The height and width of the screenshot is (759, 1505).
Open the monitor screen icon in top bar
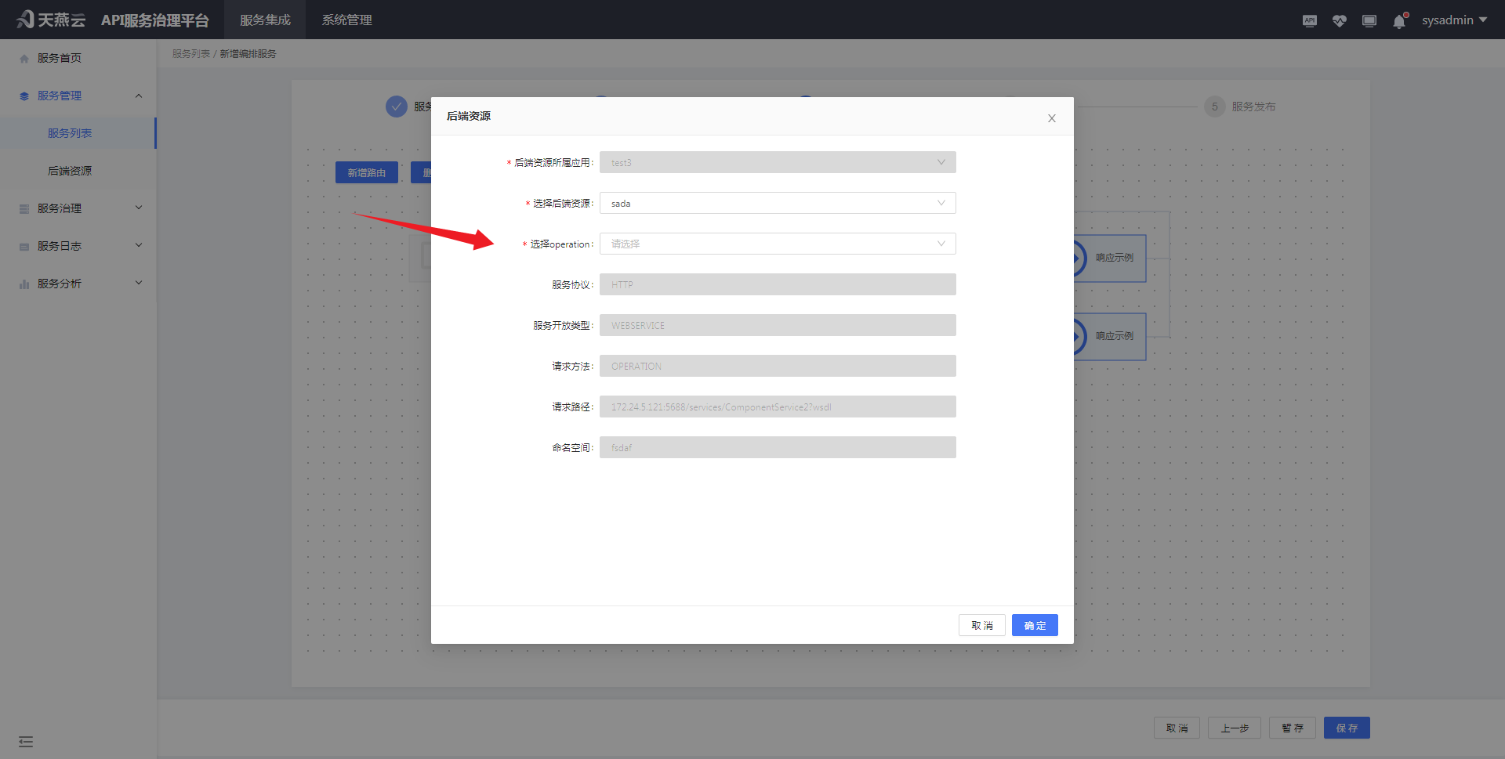point(1369,20)
